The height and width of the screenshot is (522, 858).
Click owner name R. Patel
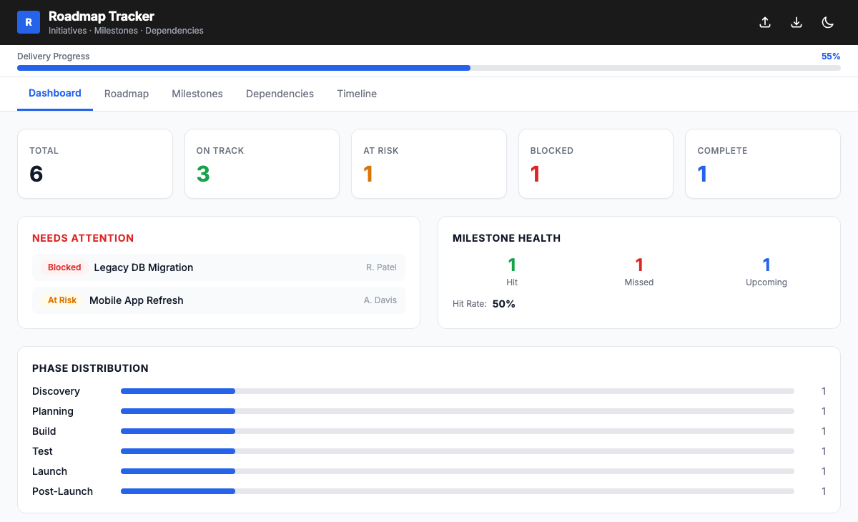(x=381, y=267)
